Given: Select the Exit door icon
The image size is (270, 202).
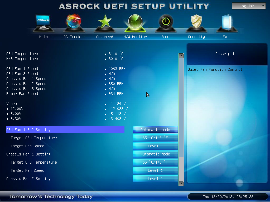Looking at the screenshot, I should point(227,23).
